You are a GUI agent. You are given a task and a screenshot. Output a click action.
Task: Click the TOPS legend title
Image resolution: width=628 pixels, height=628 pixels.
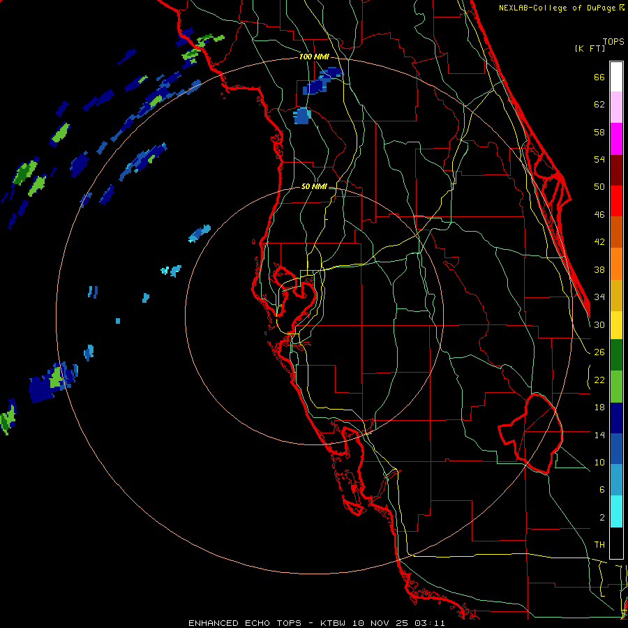coord(613,42)
